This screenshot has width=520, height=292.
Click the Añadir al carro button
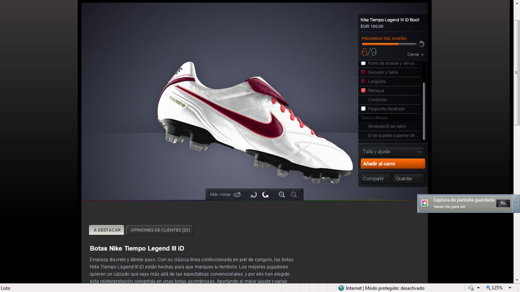tap(393, 164)
